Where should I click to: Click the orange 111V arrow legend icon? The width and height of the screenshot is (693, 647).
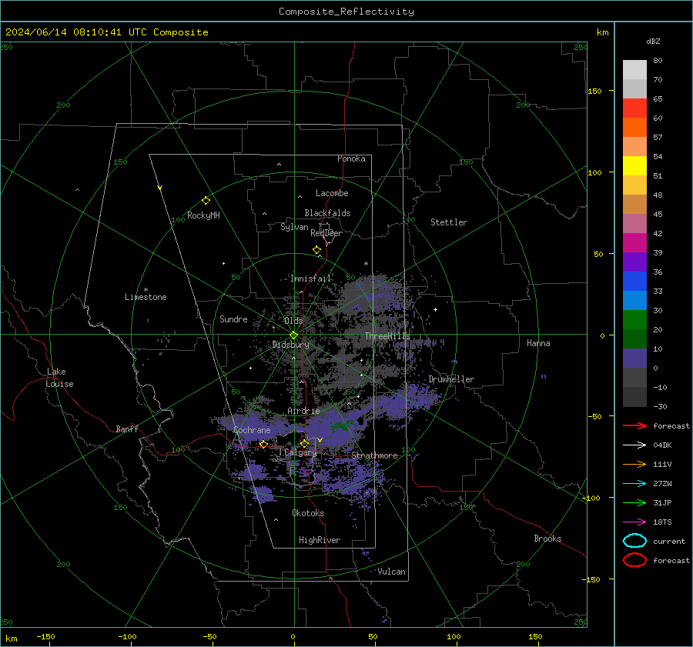[x=634, y=464]
